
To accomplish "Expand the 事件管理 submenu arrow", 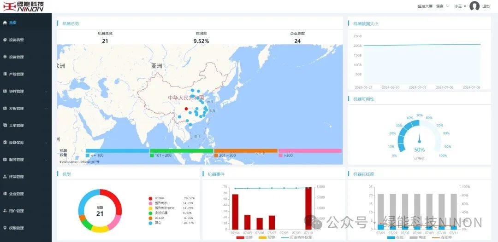I will point(46,91).
